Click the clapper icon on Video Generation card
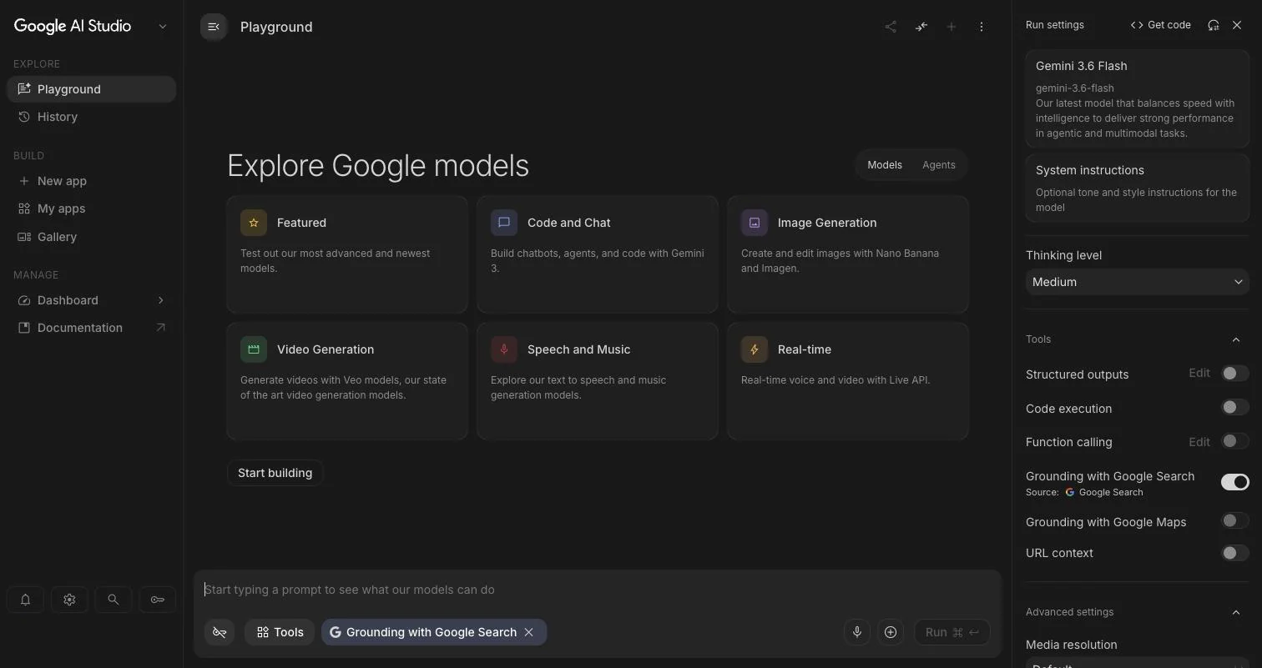Image resolution: width=1262 pixels, height=668 pixels. 254,349
